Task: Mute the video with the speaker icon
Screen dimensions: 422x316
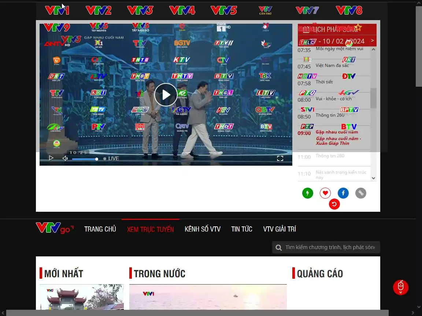Action: pos(65,158)
